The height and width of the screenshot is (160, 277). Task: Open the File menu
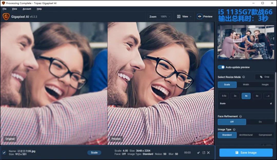click(4, 9)
